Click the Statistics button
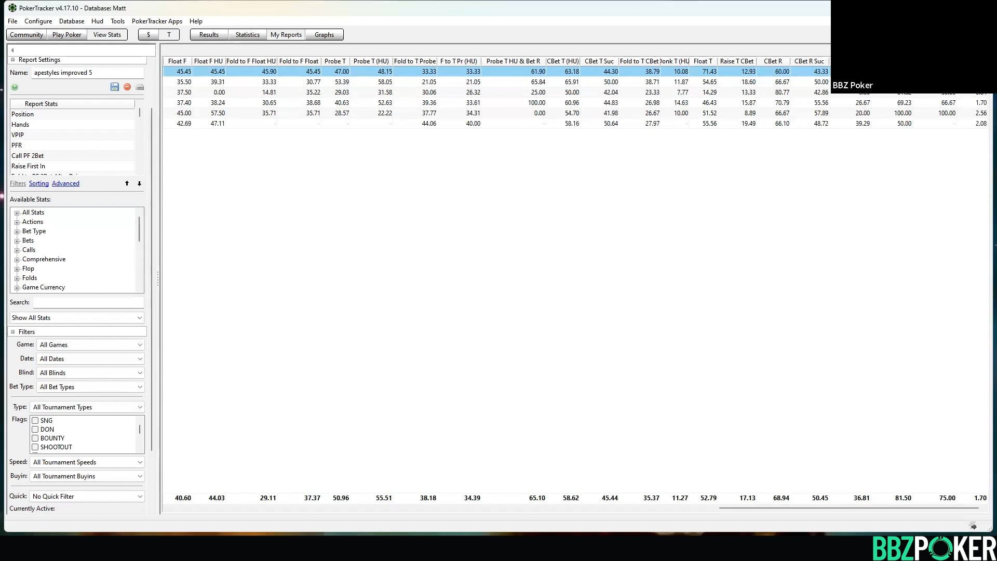This screenshot has height=561, width=997. (x=247, y=34)
